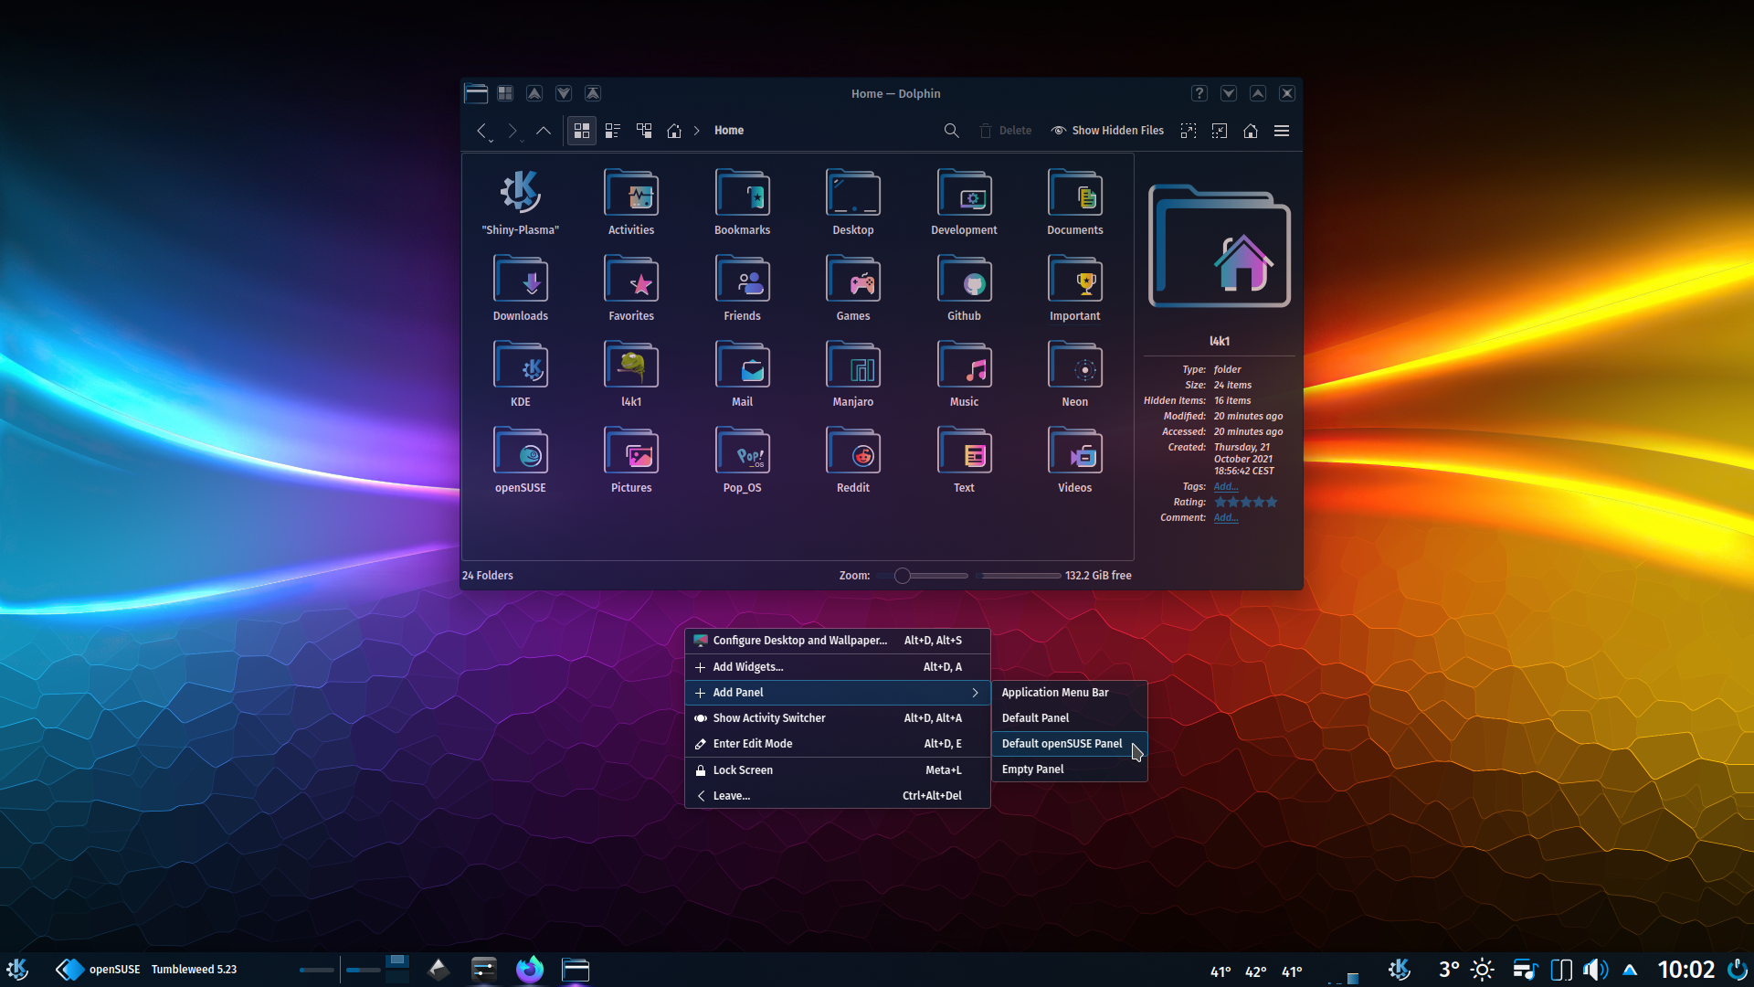Click the breadcrumb home root icon
The width and height of the screenshot is (1754, 987).
674,131
